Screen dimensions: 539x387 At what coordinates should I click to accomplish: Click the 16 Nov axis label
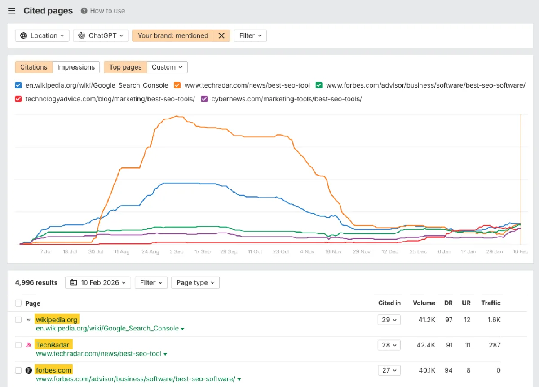coord(334,252)
